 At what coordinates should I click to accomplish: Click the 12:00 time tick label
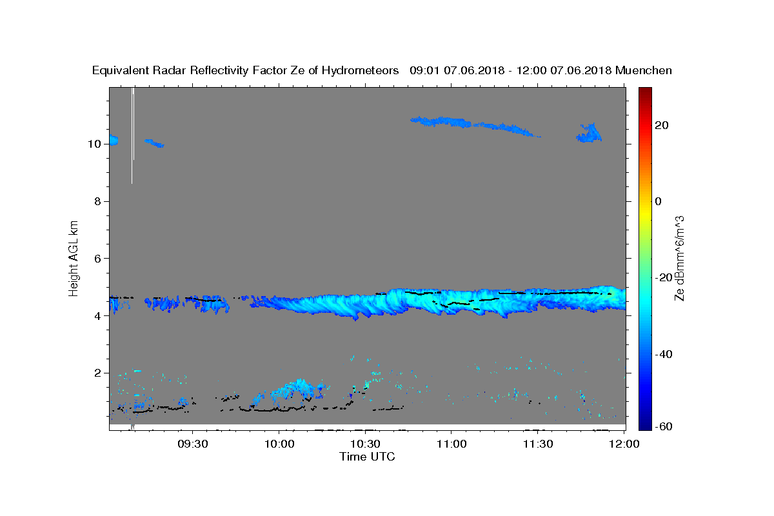[624, 444]
